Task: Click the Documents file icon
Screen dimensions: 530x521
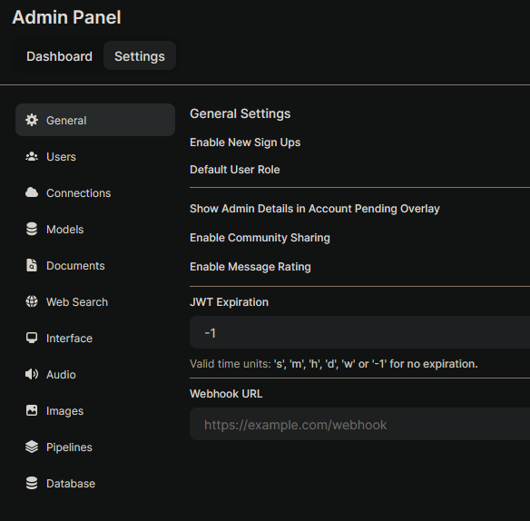Action: click(x=32, y=265)
